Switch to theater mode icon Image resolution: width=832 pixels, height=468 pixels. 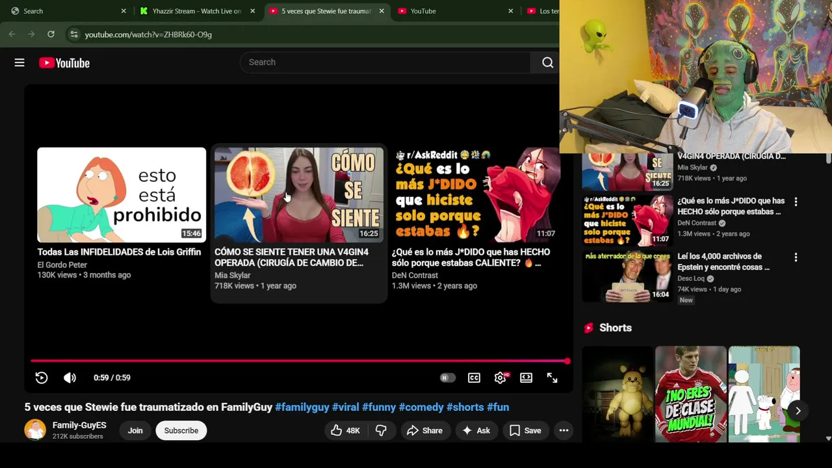[526, 378]
